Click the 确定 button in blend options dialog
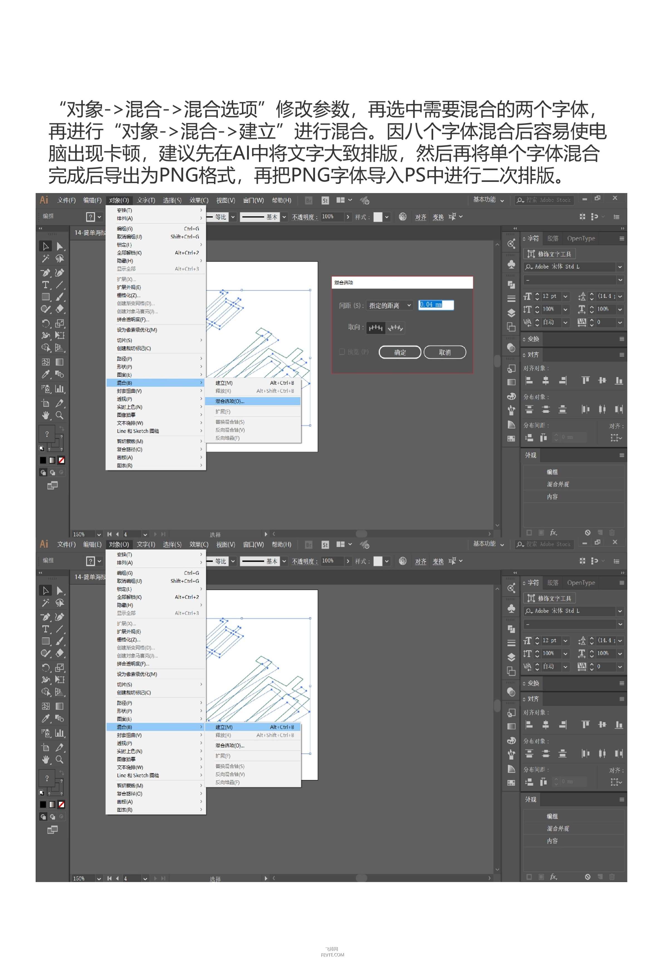Image resolution: width=663 pixels, height=958 pixels. (400, 352)
